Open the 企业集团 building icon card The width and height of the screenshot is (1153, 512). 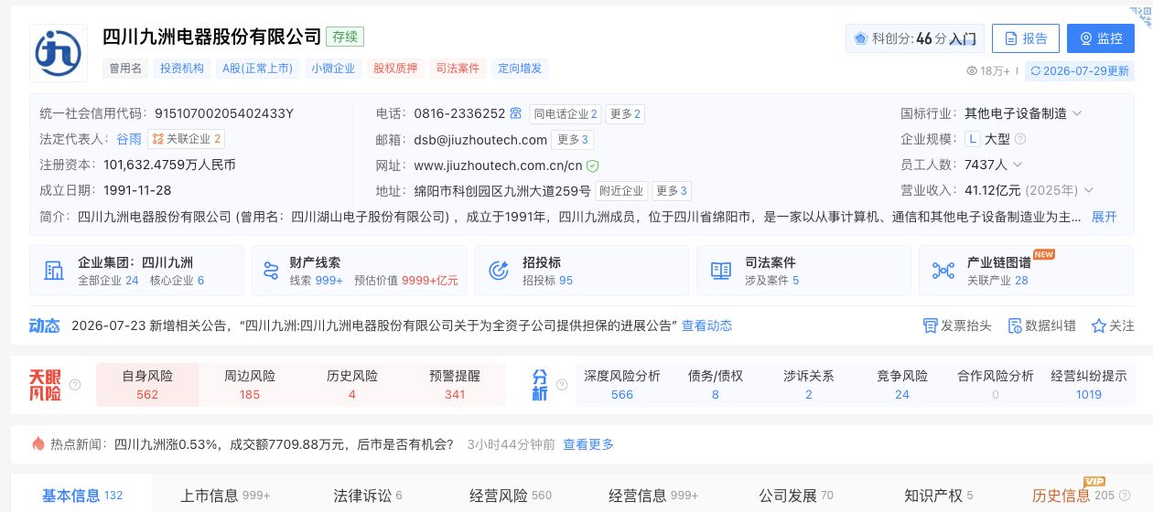(x=55, y=271)
